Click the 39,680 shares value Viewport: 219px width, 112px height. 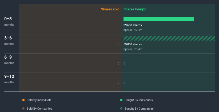(133, 25)
